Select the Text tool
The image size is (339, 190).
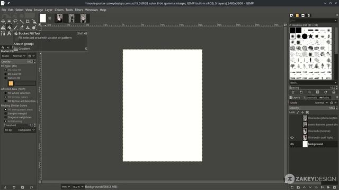pos(9,33)
